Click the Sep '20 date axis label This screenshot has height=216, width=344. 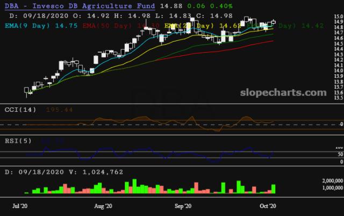(x=183, y=206)
